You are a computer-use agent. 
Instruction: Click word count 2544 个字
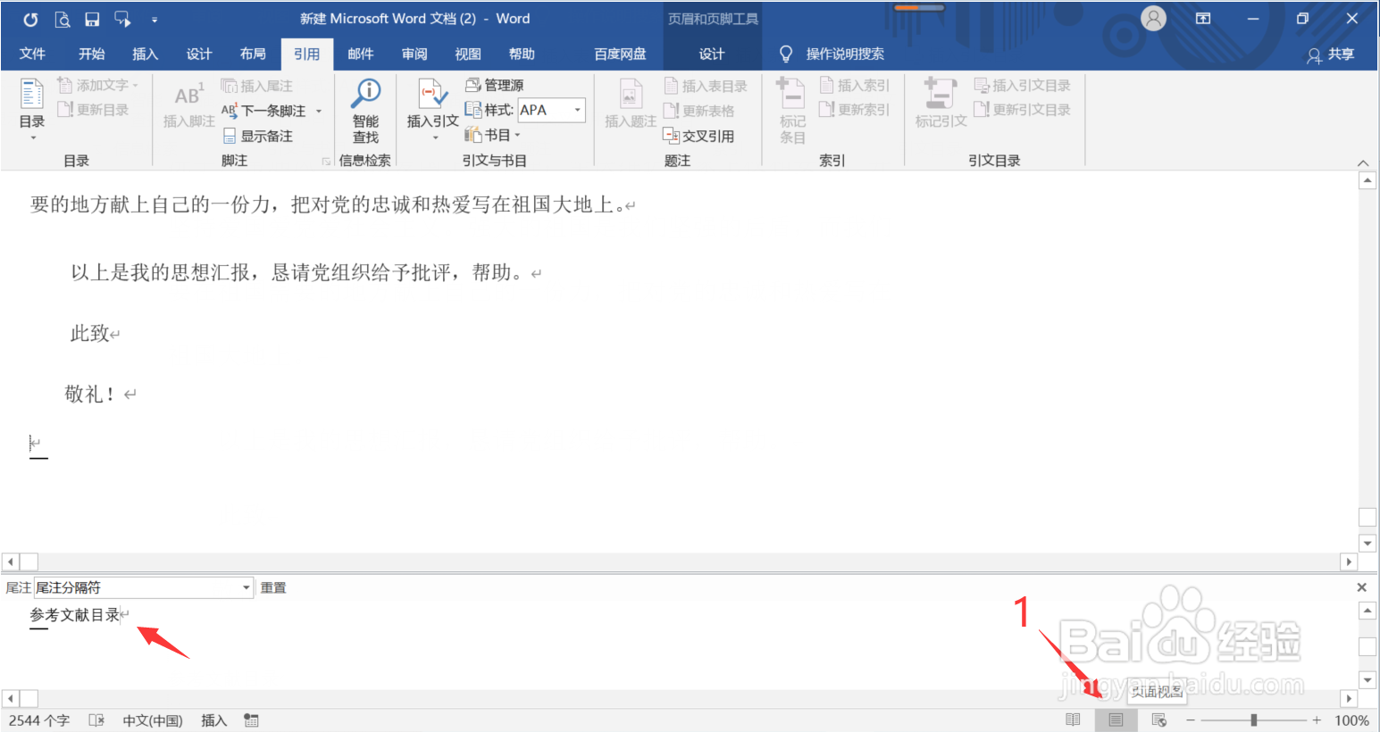point(39,720)
